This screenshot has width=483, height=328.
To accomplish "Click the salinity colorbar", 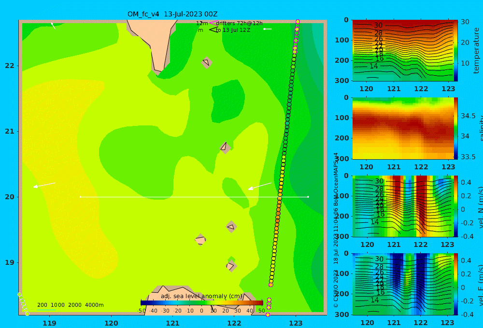I will pos(456,128).
